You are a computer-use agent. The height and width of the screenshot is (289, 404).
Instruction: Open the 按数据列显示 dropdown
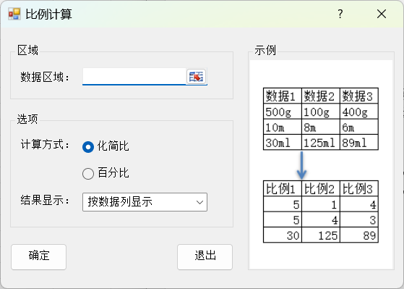coord(145,202)
